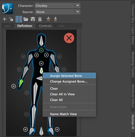Toggle the lock character definition icon
The image size is (135, 137).
click(x=11, y=19)
